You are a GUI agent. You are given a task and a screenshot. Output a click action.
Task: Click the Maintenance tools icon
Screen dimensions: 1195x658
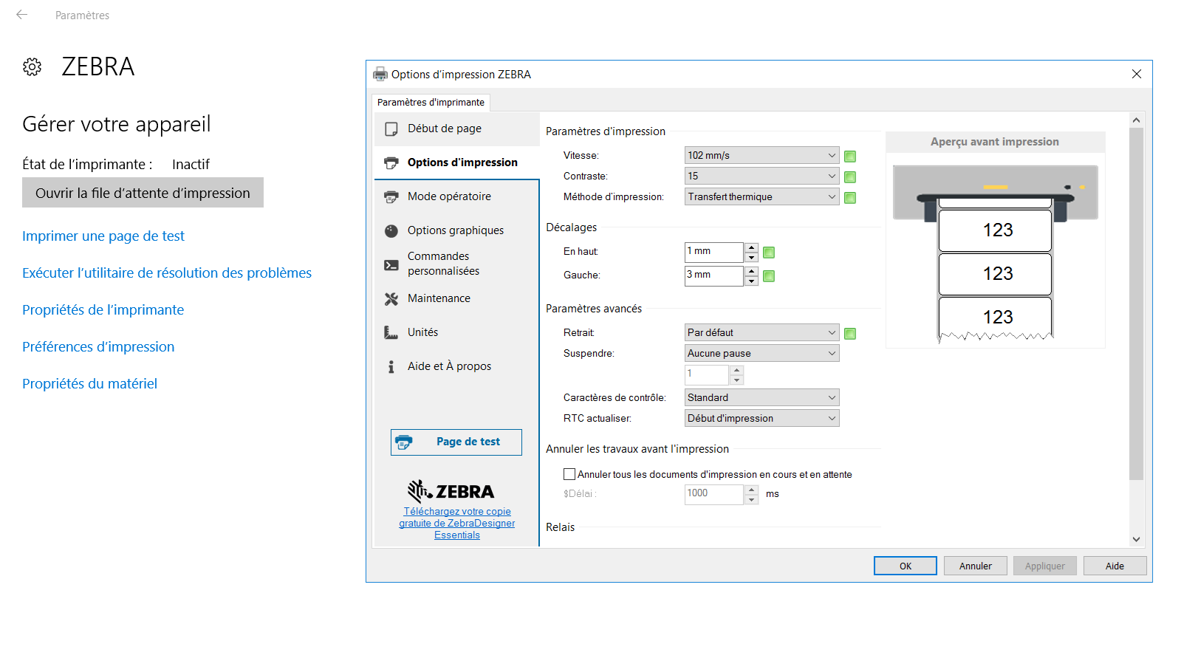[x=391, y=299]
